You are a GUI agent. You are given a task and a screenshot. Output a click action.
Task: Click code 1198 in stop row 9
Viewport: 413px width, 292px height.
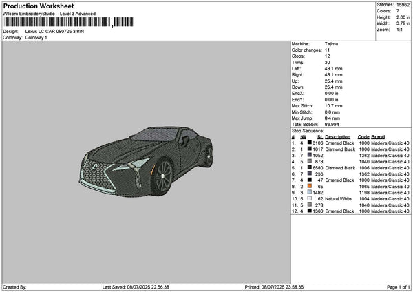[364, 193]
